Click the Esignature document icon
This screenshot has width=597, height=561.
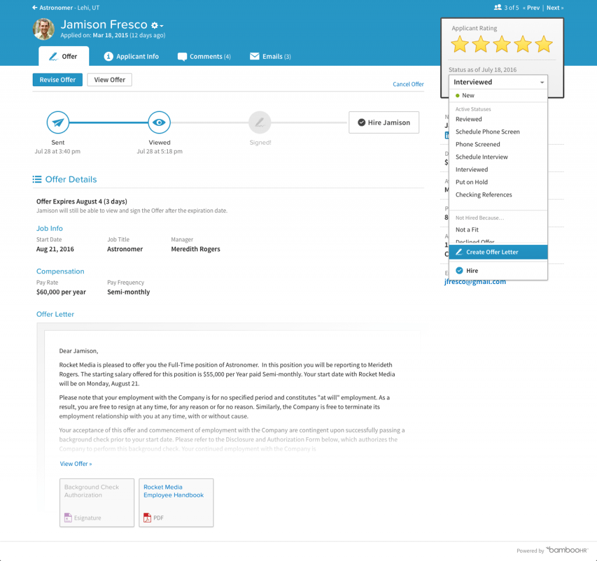pos(68,518)
